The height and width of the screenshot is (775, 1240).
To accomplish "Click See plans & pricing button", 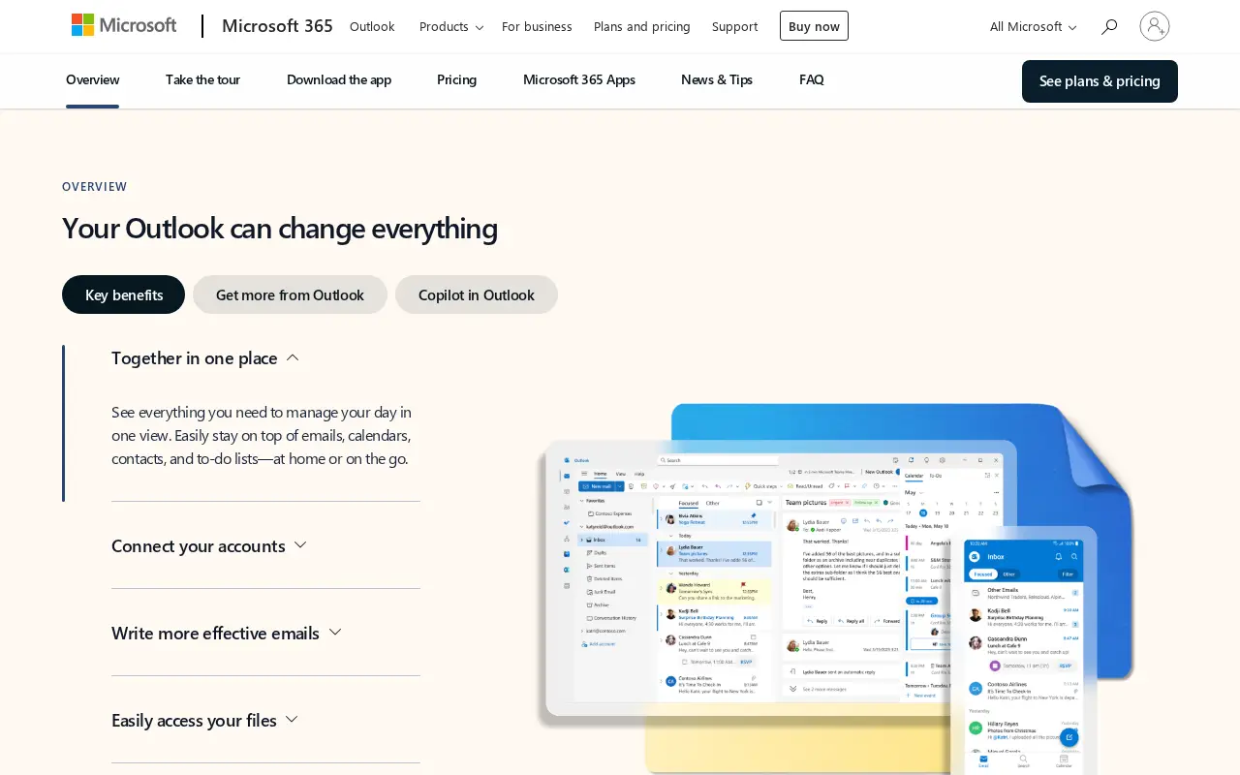I will coord(1100,81).
